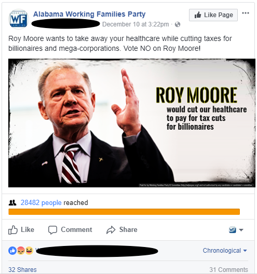
Task: Open the WF post-as identity dropdown
Action: [x=236, y=230]
